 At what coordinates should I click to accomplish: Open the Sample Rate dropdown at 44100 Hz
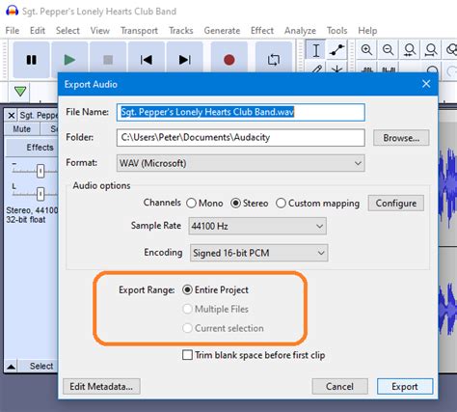pyautogui.click(x=257, y=226)
